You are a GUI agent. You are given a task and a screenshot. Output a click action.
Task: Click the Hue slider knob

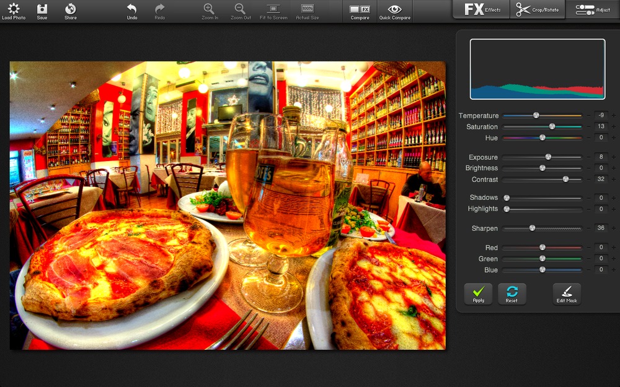point(542,137)
